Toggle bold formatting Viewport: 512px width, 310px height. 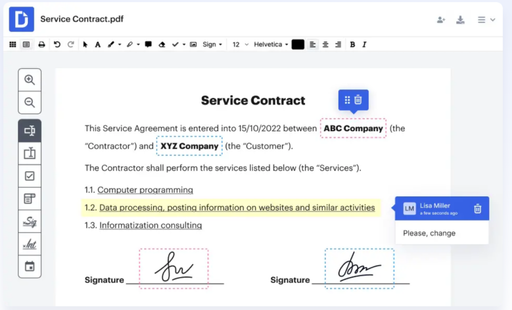(x=352, y=44)
